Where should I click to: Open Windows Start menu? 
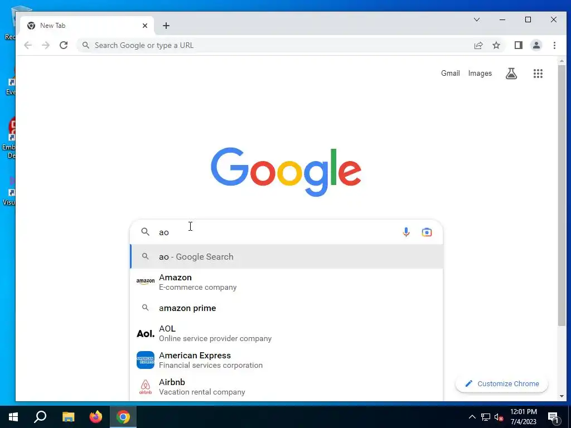[x=13, y=417]
